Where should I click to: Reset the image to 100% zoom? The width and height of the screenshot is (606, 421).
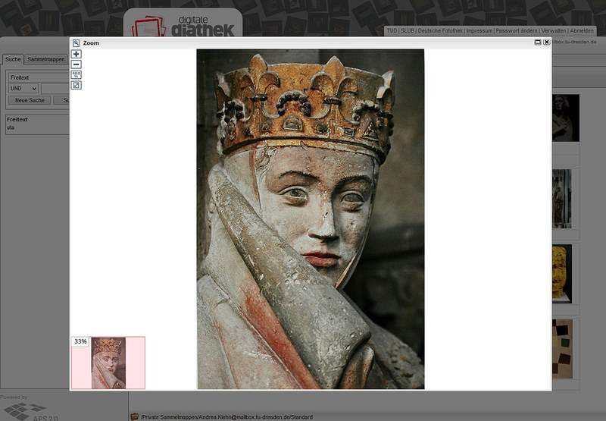tap(77, 74)
